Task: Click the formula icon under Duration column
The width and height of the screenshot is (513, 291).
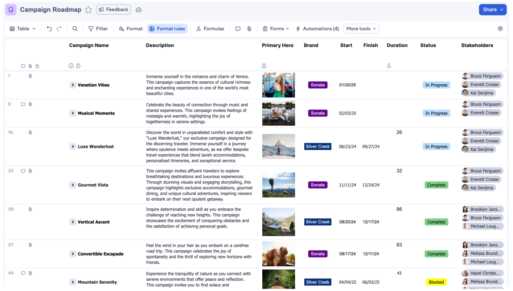Action: [x=389, y=66]
